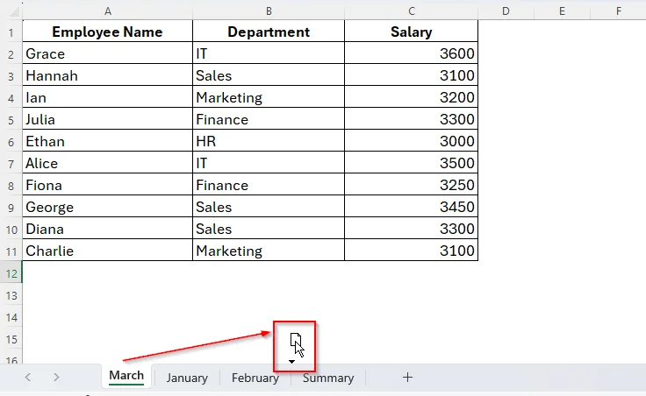Click Diana's Sales department cell
The width and height of the screenshot is (646, 396).
coord(269,229)
